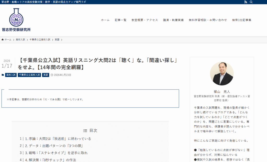The height and width of the screenshot is (162, 267).
Task: Open the search magnifier icon
Action: point(251,2)
